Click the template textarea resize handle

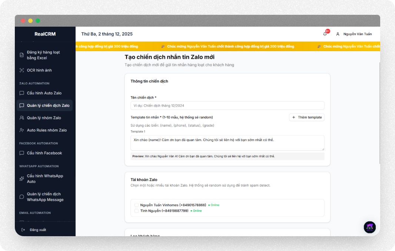pos(323,149)
